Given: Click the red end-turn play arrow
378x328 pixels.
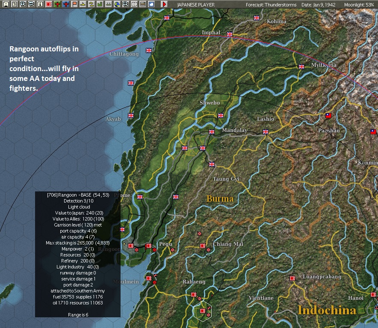Looking at the screenshot, I should tap(164, 4).
